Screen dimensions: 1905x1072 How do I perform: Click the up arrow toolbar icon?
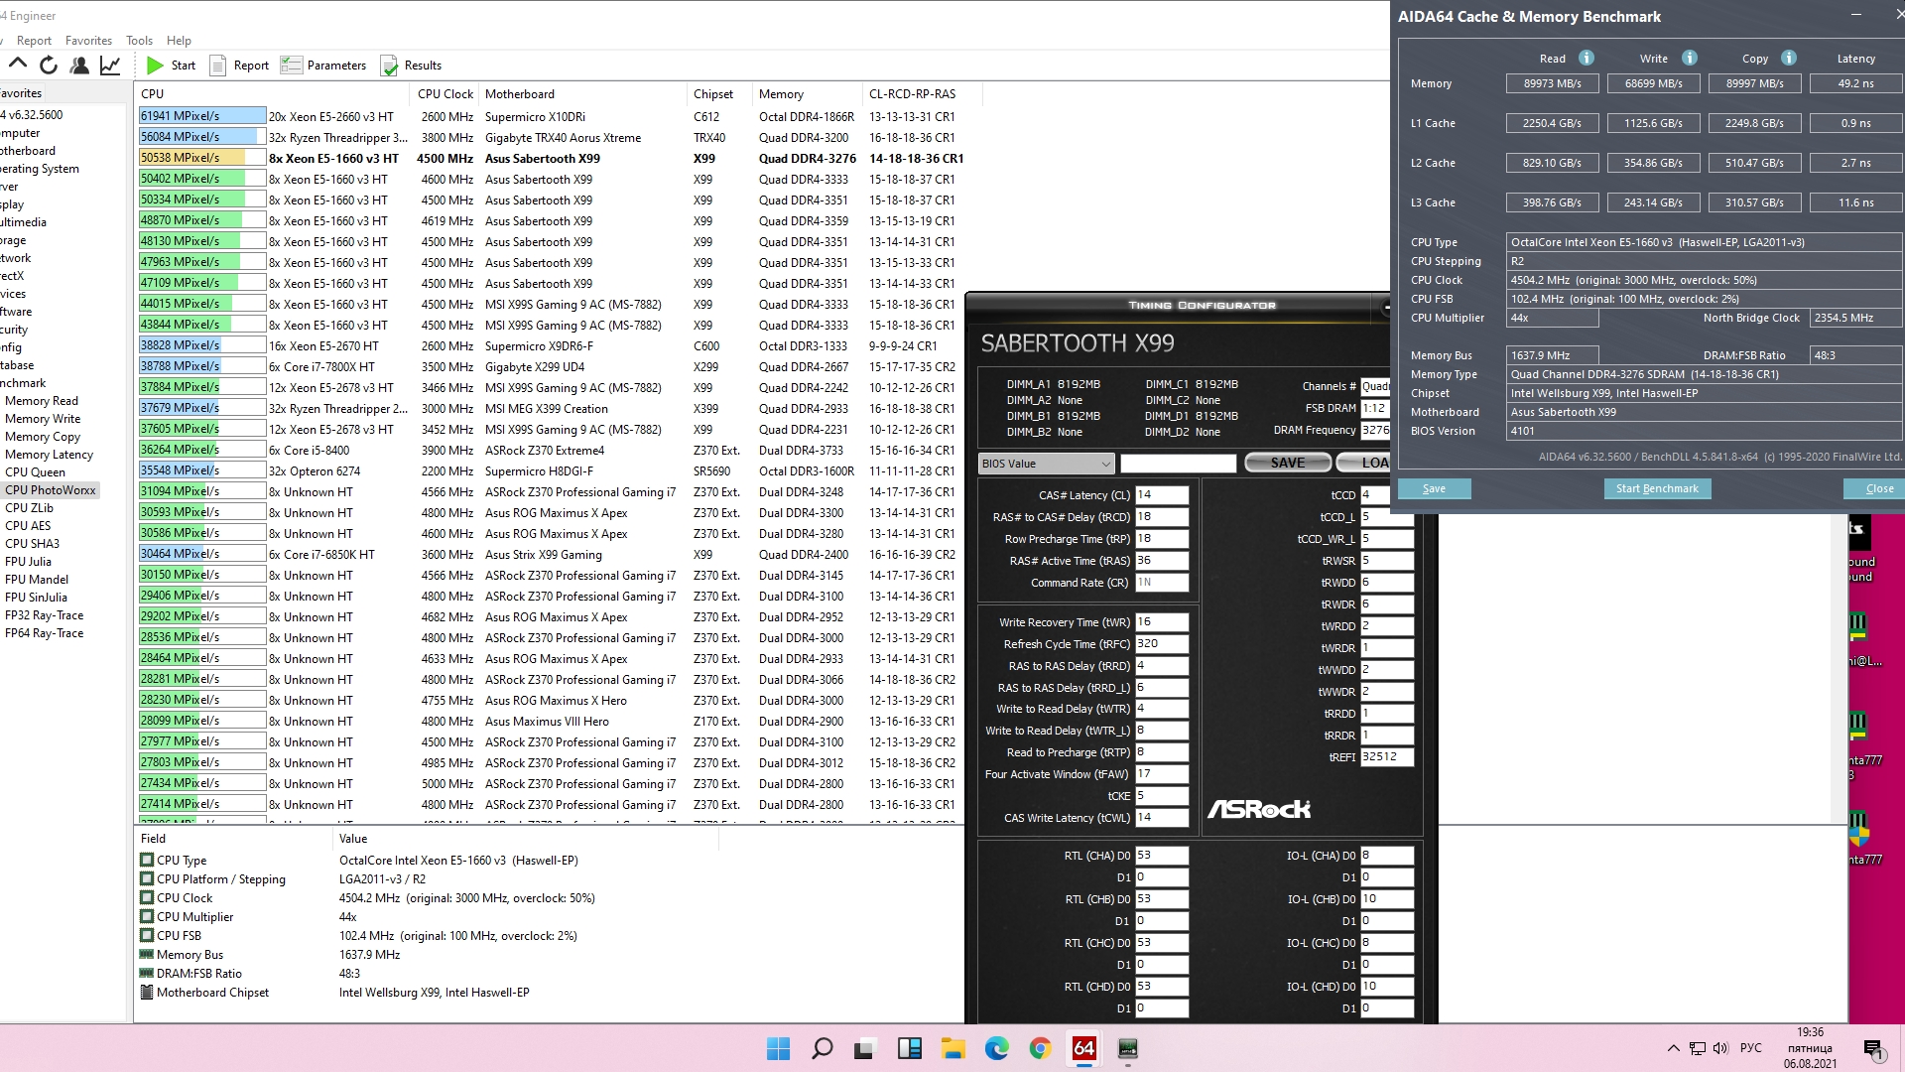18,66
